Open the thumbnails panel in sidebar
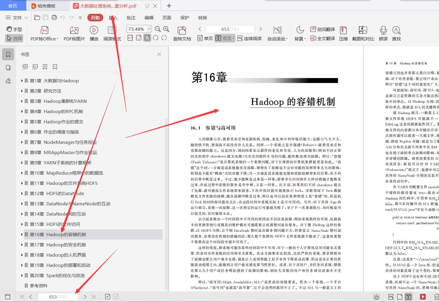Viewport: 439px width, 302px height. [8, 68]
